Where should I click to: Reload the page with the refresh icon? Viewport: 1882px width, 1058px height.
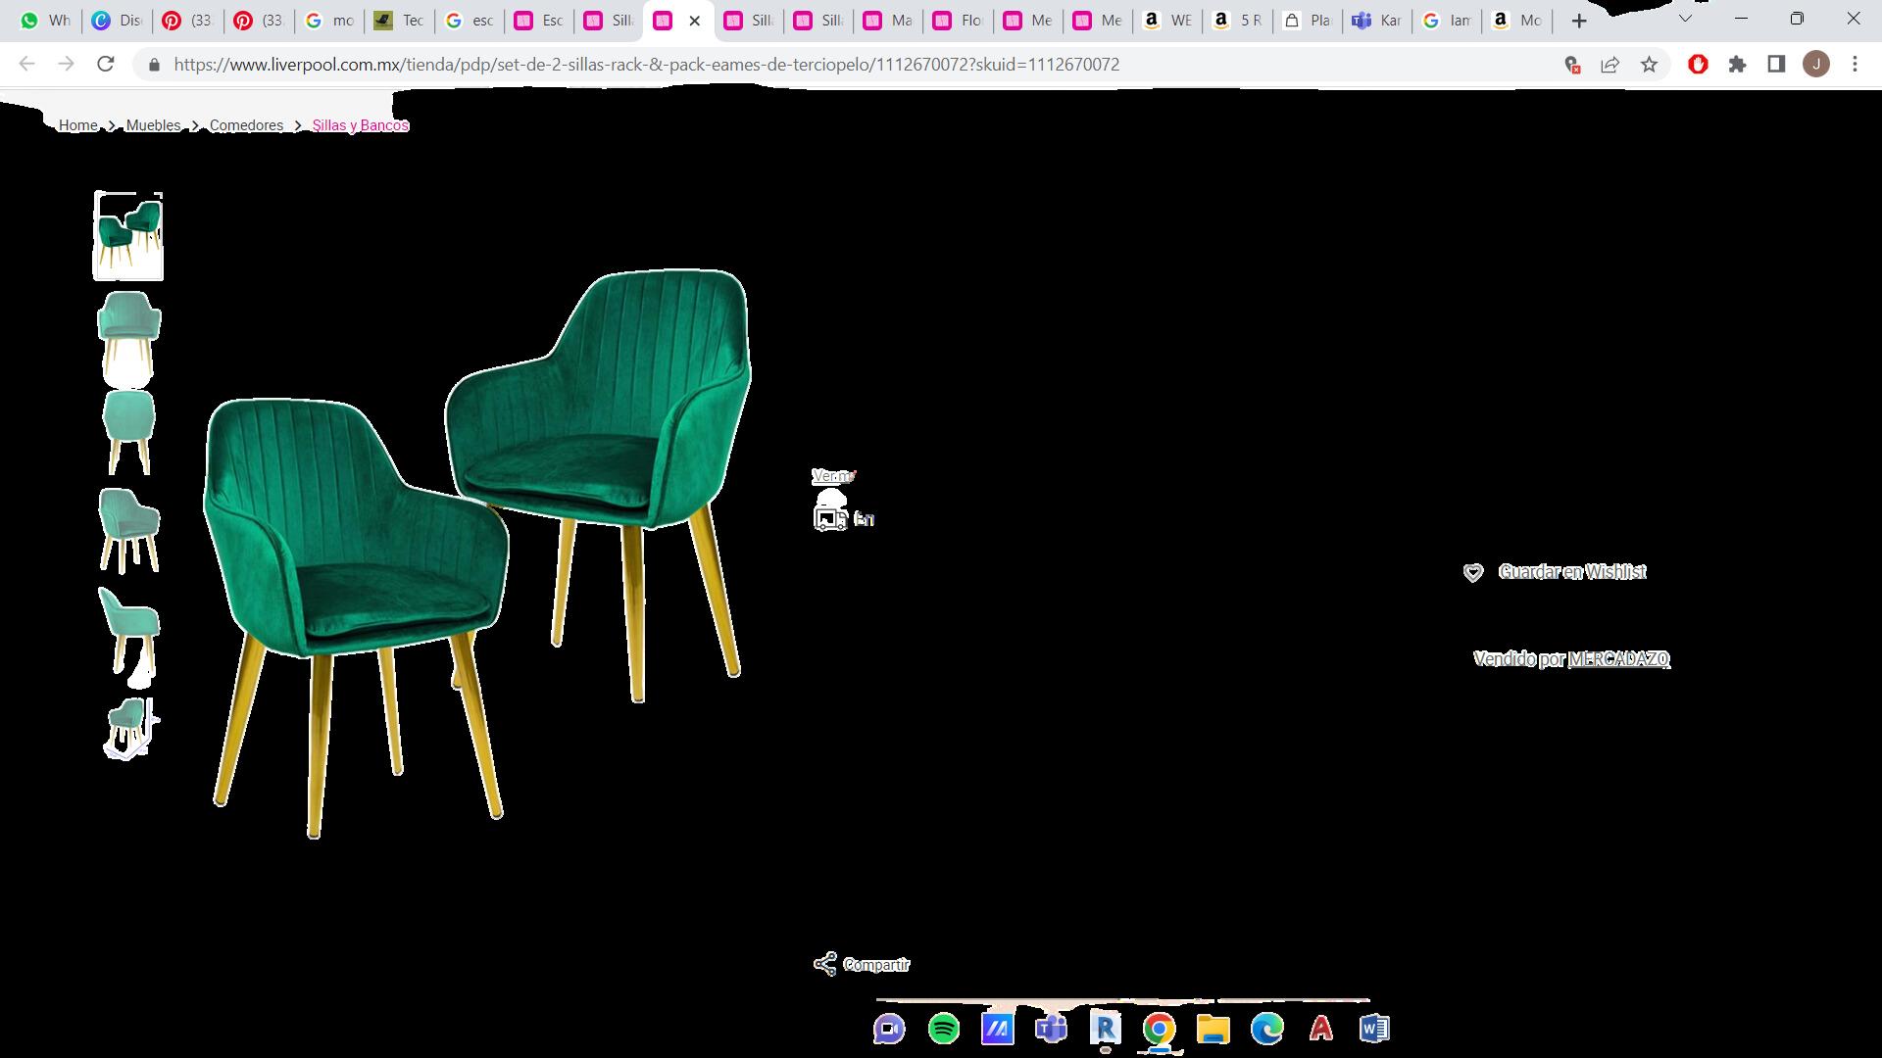coord(106,65)
